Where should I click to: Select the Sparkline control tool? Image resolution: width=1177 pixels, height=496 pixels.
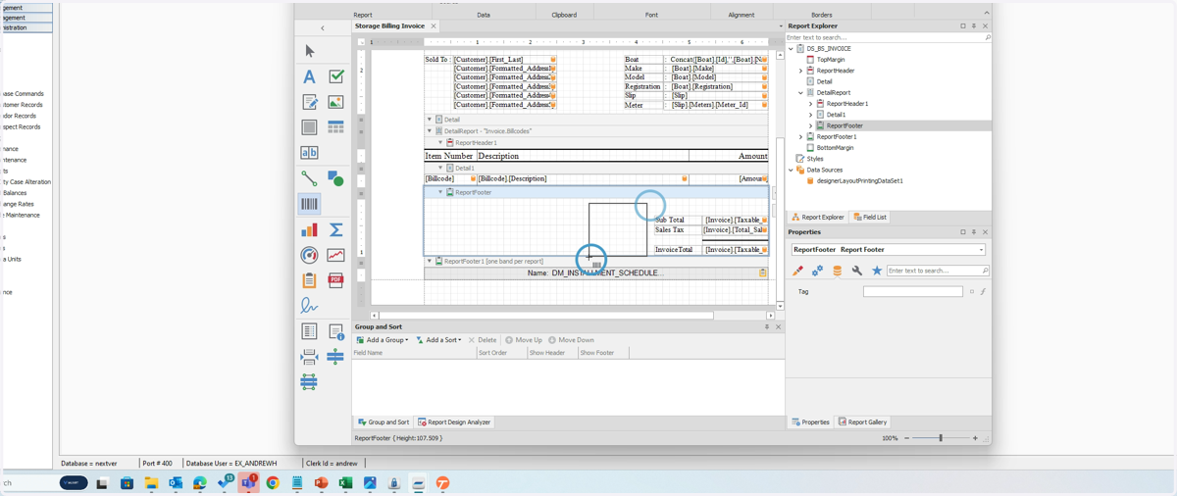click(x=335, y=255)
